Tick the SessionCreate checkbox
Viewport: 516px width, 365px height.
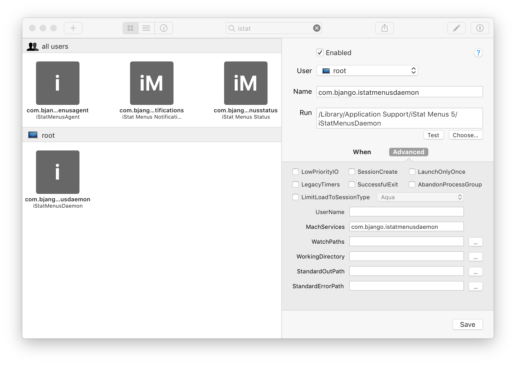click(352, 172)
